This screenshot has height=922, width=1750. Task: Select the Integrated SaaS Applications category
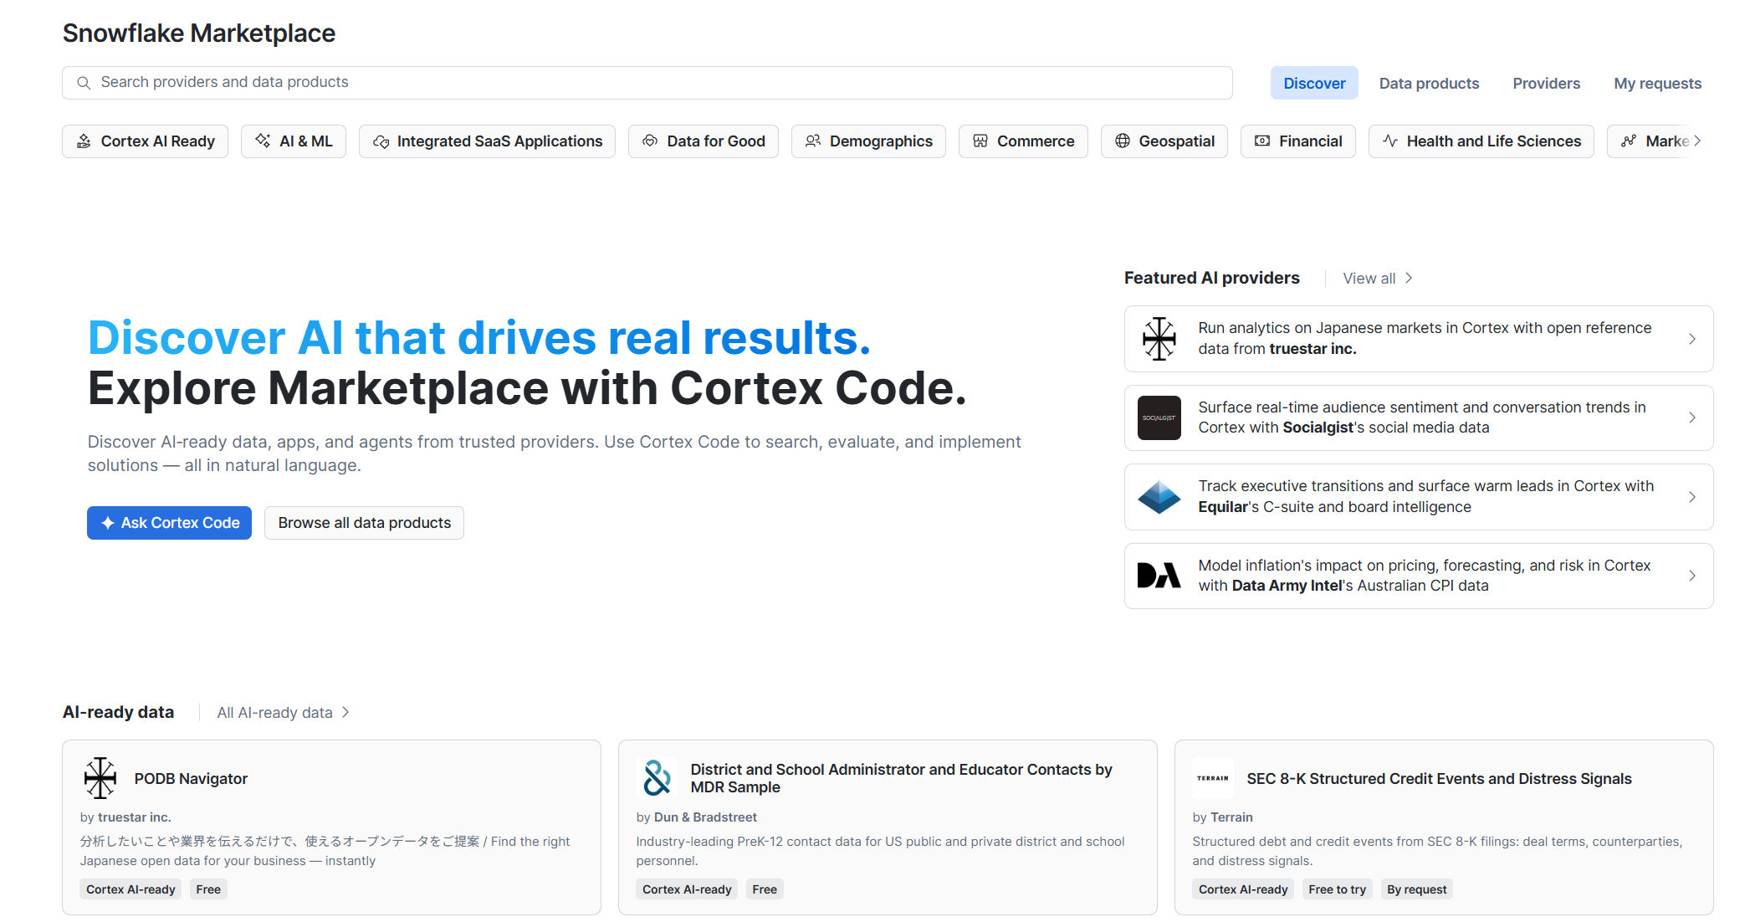[487, 141]
